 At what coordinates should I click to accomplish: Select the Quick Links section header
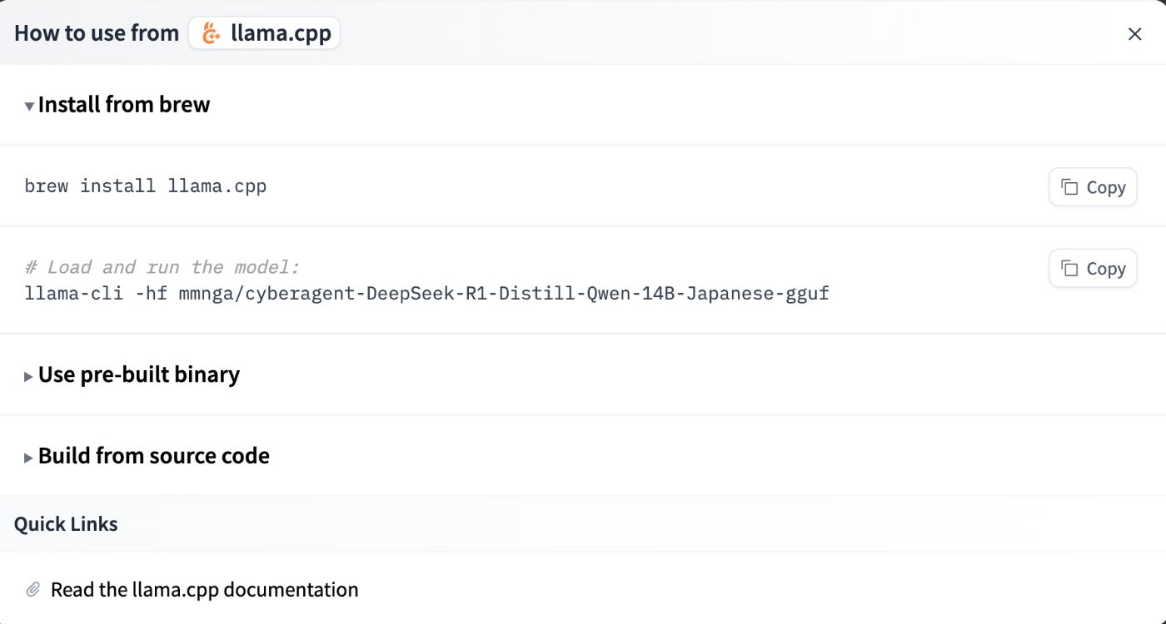pos(66,523)
